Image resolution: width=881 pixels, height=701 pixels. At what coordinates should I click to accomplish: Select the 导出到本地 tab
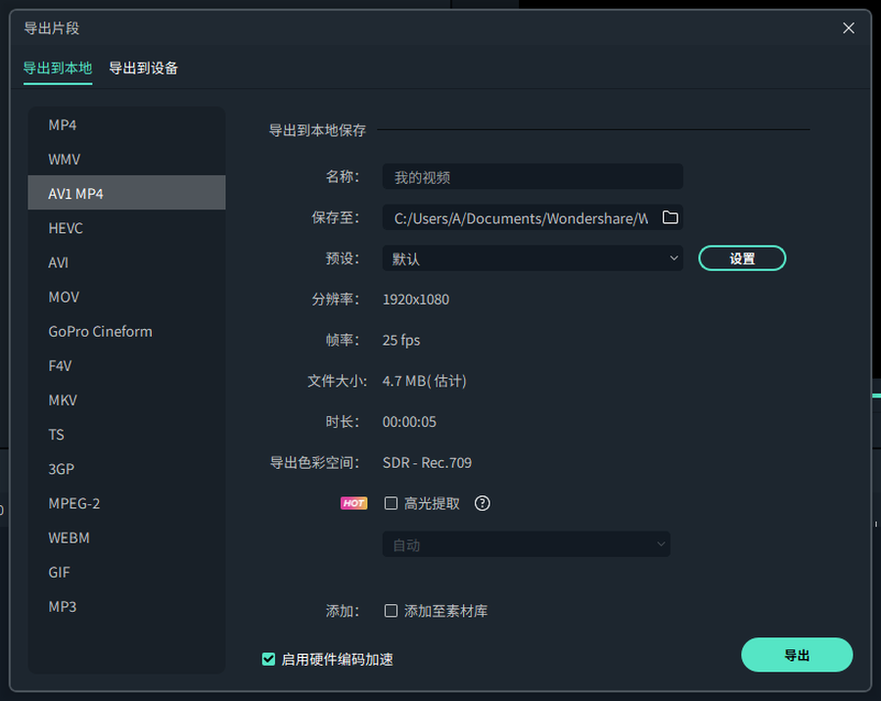click(58, 68)
